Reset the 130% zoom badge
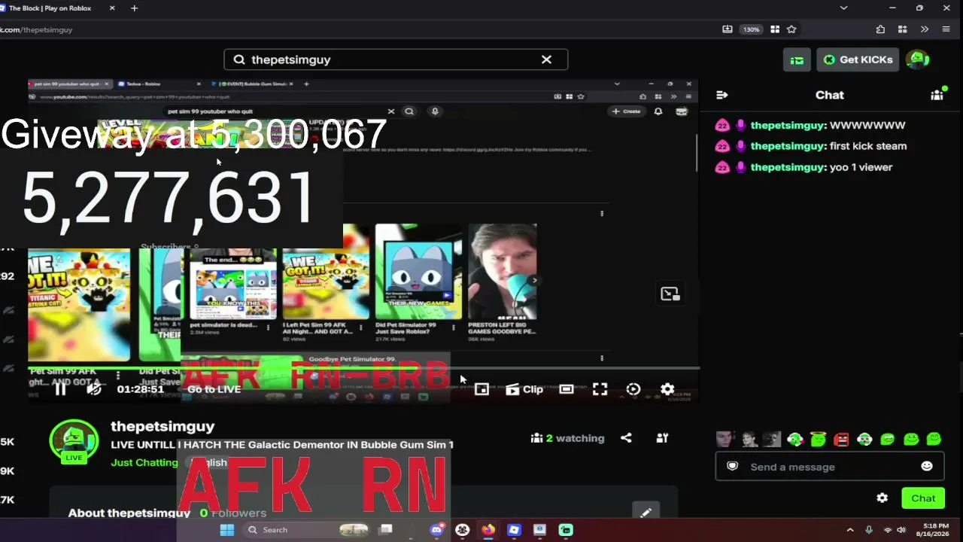This screenshot has height=542, width=963. click(751, 29)
